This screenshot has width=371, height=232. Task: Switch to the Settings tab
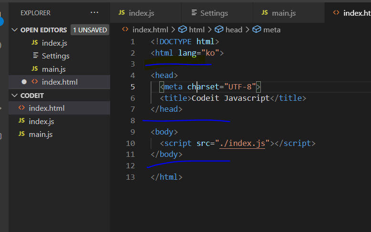(x=214, y=13)
